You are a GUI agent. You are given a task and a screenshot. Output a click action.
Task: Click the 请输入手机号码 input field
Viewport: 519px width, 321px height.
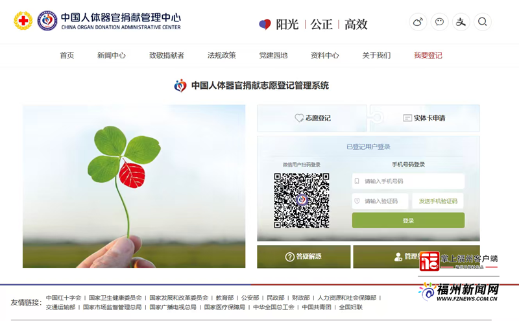click(x=409, y=181)
